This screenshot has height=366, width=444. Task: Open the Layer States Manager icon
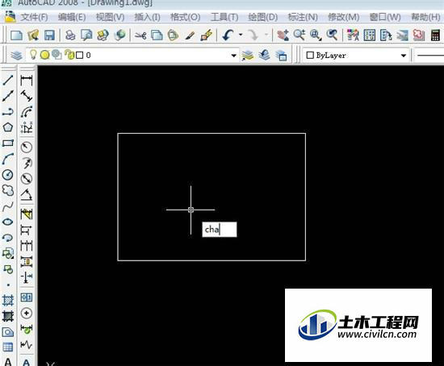(x=281, y=56)
